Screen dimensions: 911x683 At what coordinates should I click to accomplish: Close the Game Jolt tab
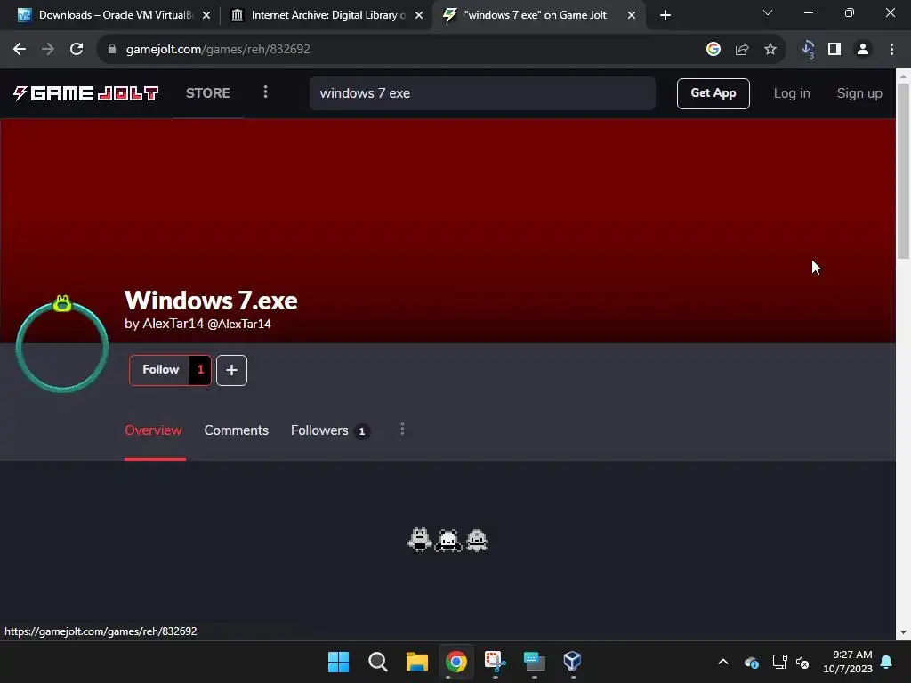(x=632, y=15)
